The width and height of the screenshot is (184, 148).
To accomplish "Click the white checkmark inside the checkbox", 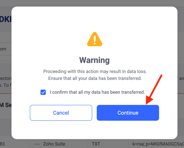I will (43, 92).
